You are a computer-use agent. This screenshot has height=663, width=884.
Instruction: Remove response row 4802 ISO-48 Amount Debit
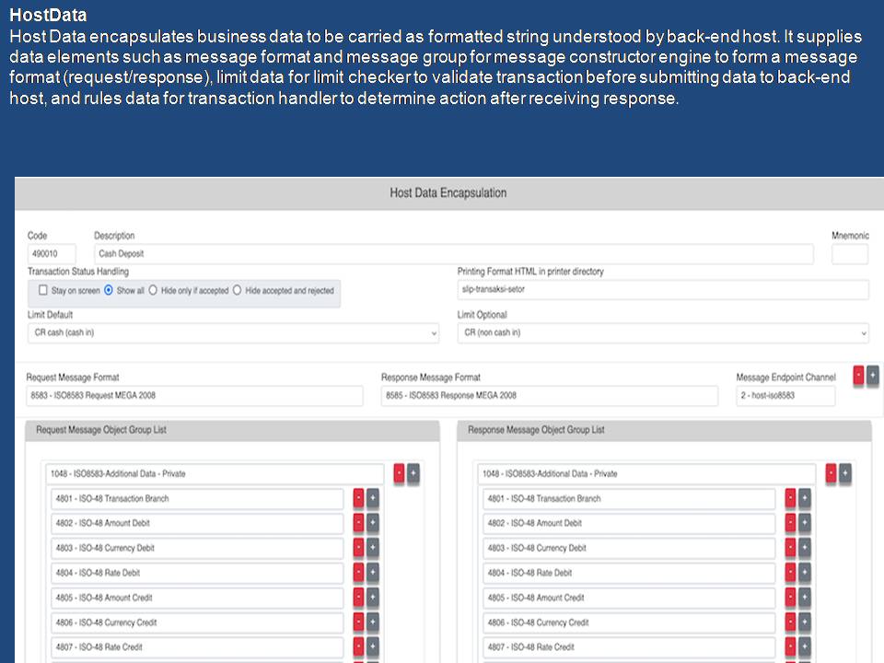point(790,523)
